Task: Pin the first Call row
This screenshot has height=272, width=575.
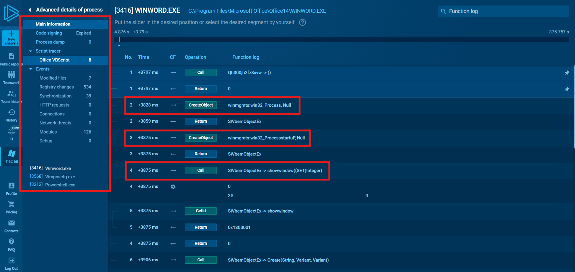Action: tap(567, 73)
